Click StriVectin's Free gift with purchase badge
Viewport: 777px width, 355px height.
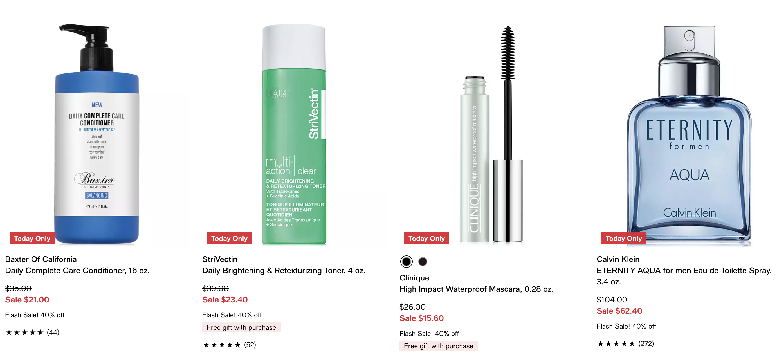tap(241, 327)
